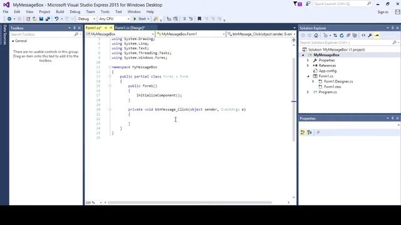Open notifications flag icon in title bar

298,4
